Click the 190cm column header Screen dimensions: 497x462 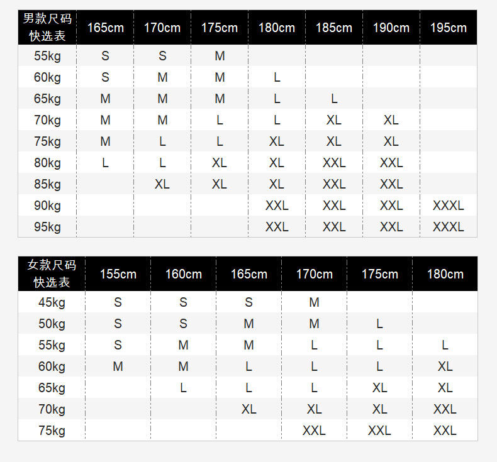point(391,28)
